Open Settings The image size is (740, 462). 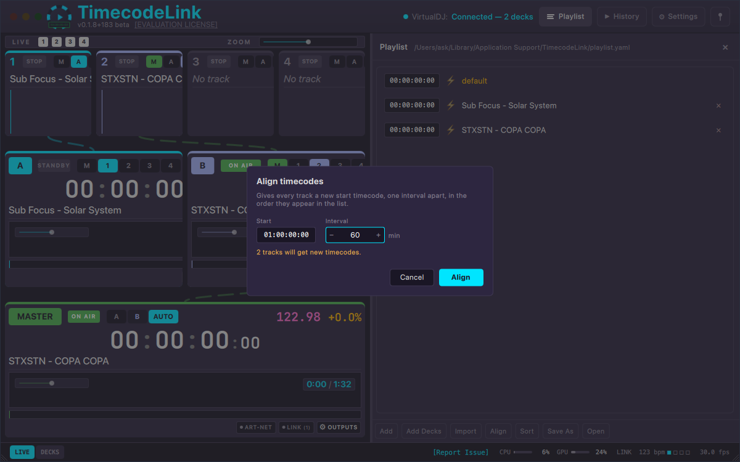pyautogui.click(x=678, y=17)
